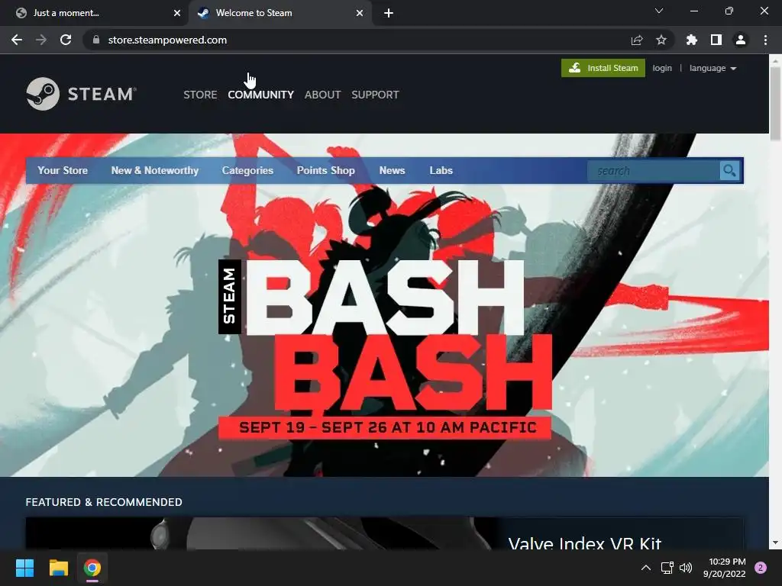Open a new browser tab
Screen dimensions: 782x586
click(389, 13)
